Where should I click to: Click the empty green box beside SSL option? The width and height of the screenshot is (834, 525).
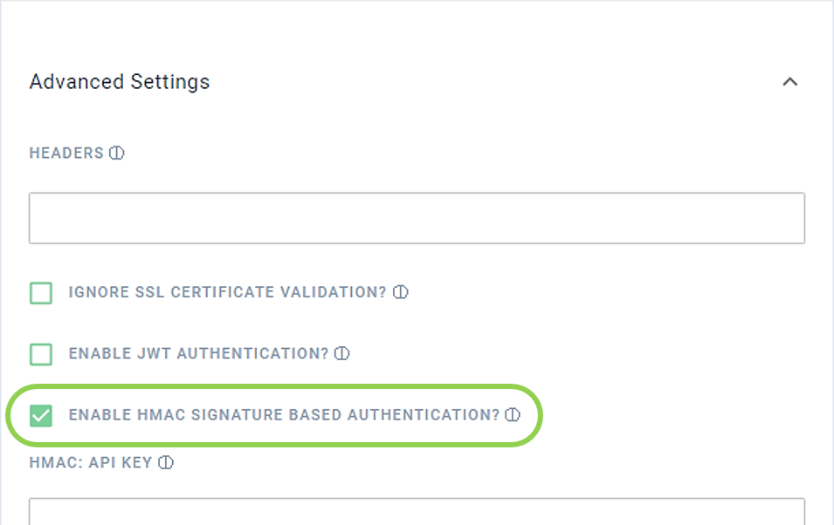point(41,293)
